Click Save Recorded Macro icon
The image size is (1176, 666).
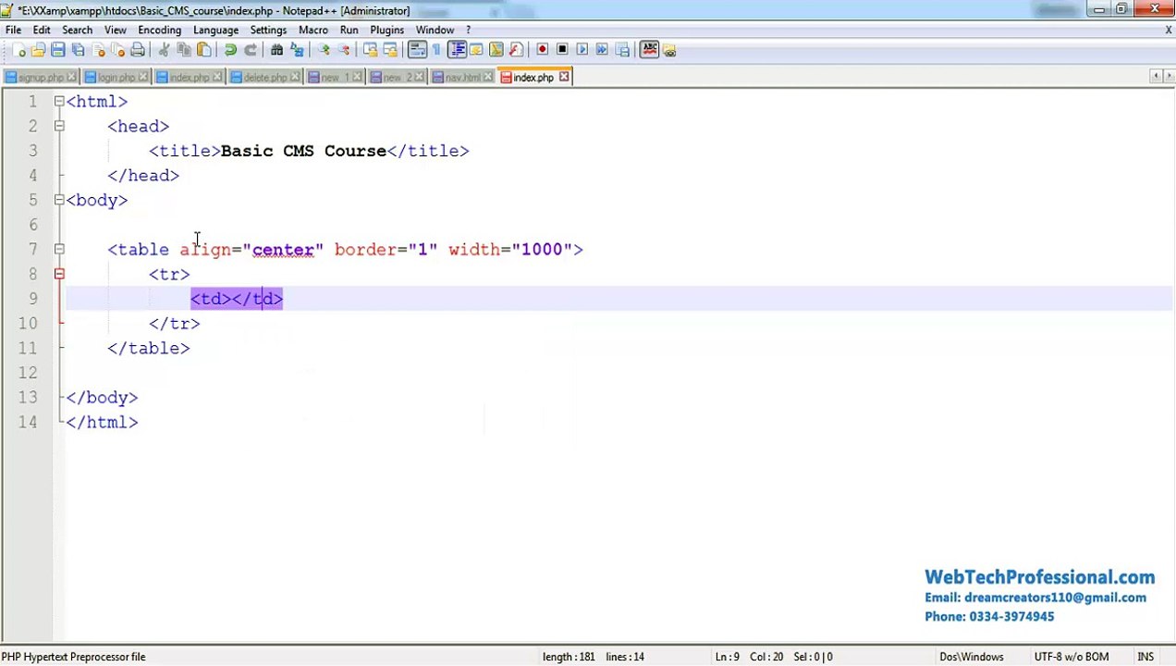pos(622,50)
